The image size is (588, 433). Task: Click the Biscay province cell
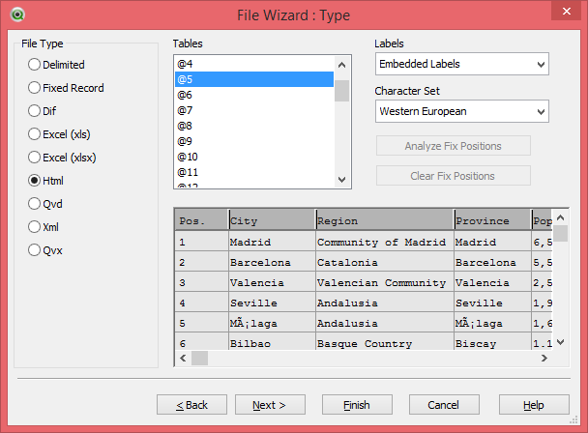(x=493, y=343)
